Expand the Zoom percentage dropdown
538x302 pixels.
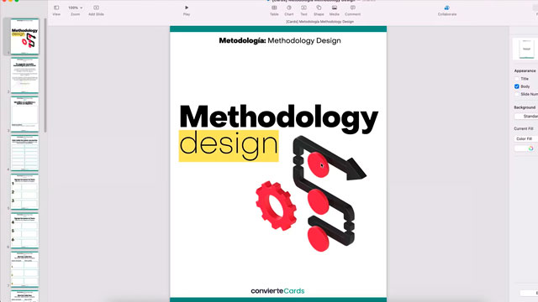coord(75,8)
